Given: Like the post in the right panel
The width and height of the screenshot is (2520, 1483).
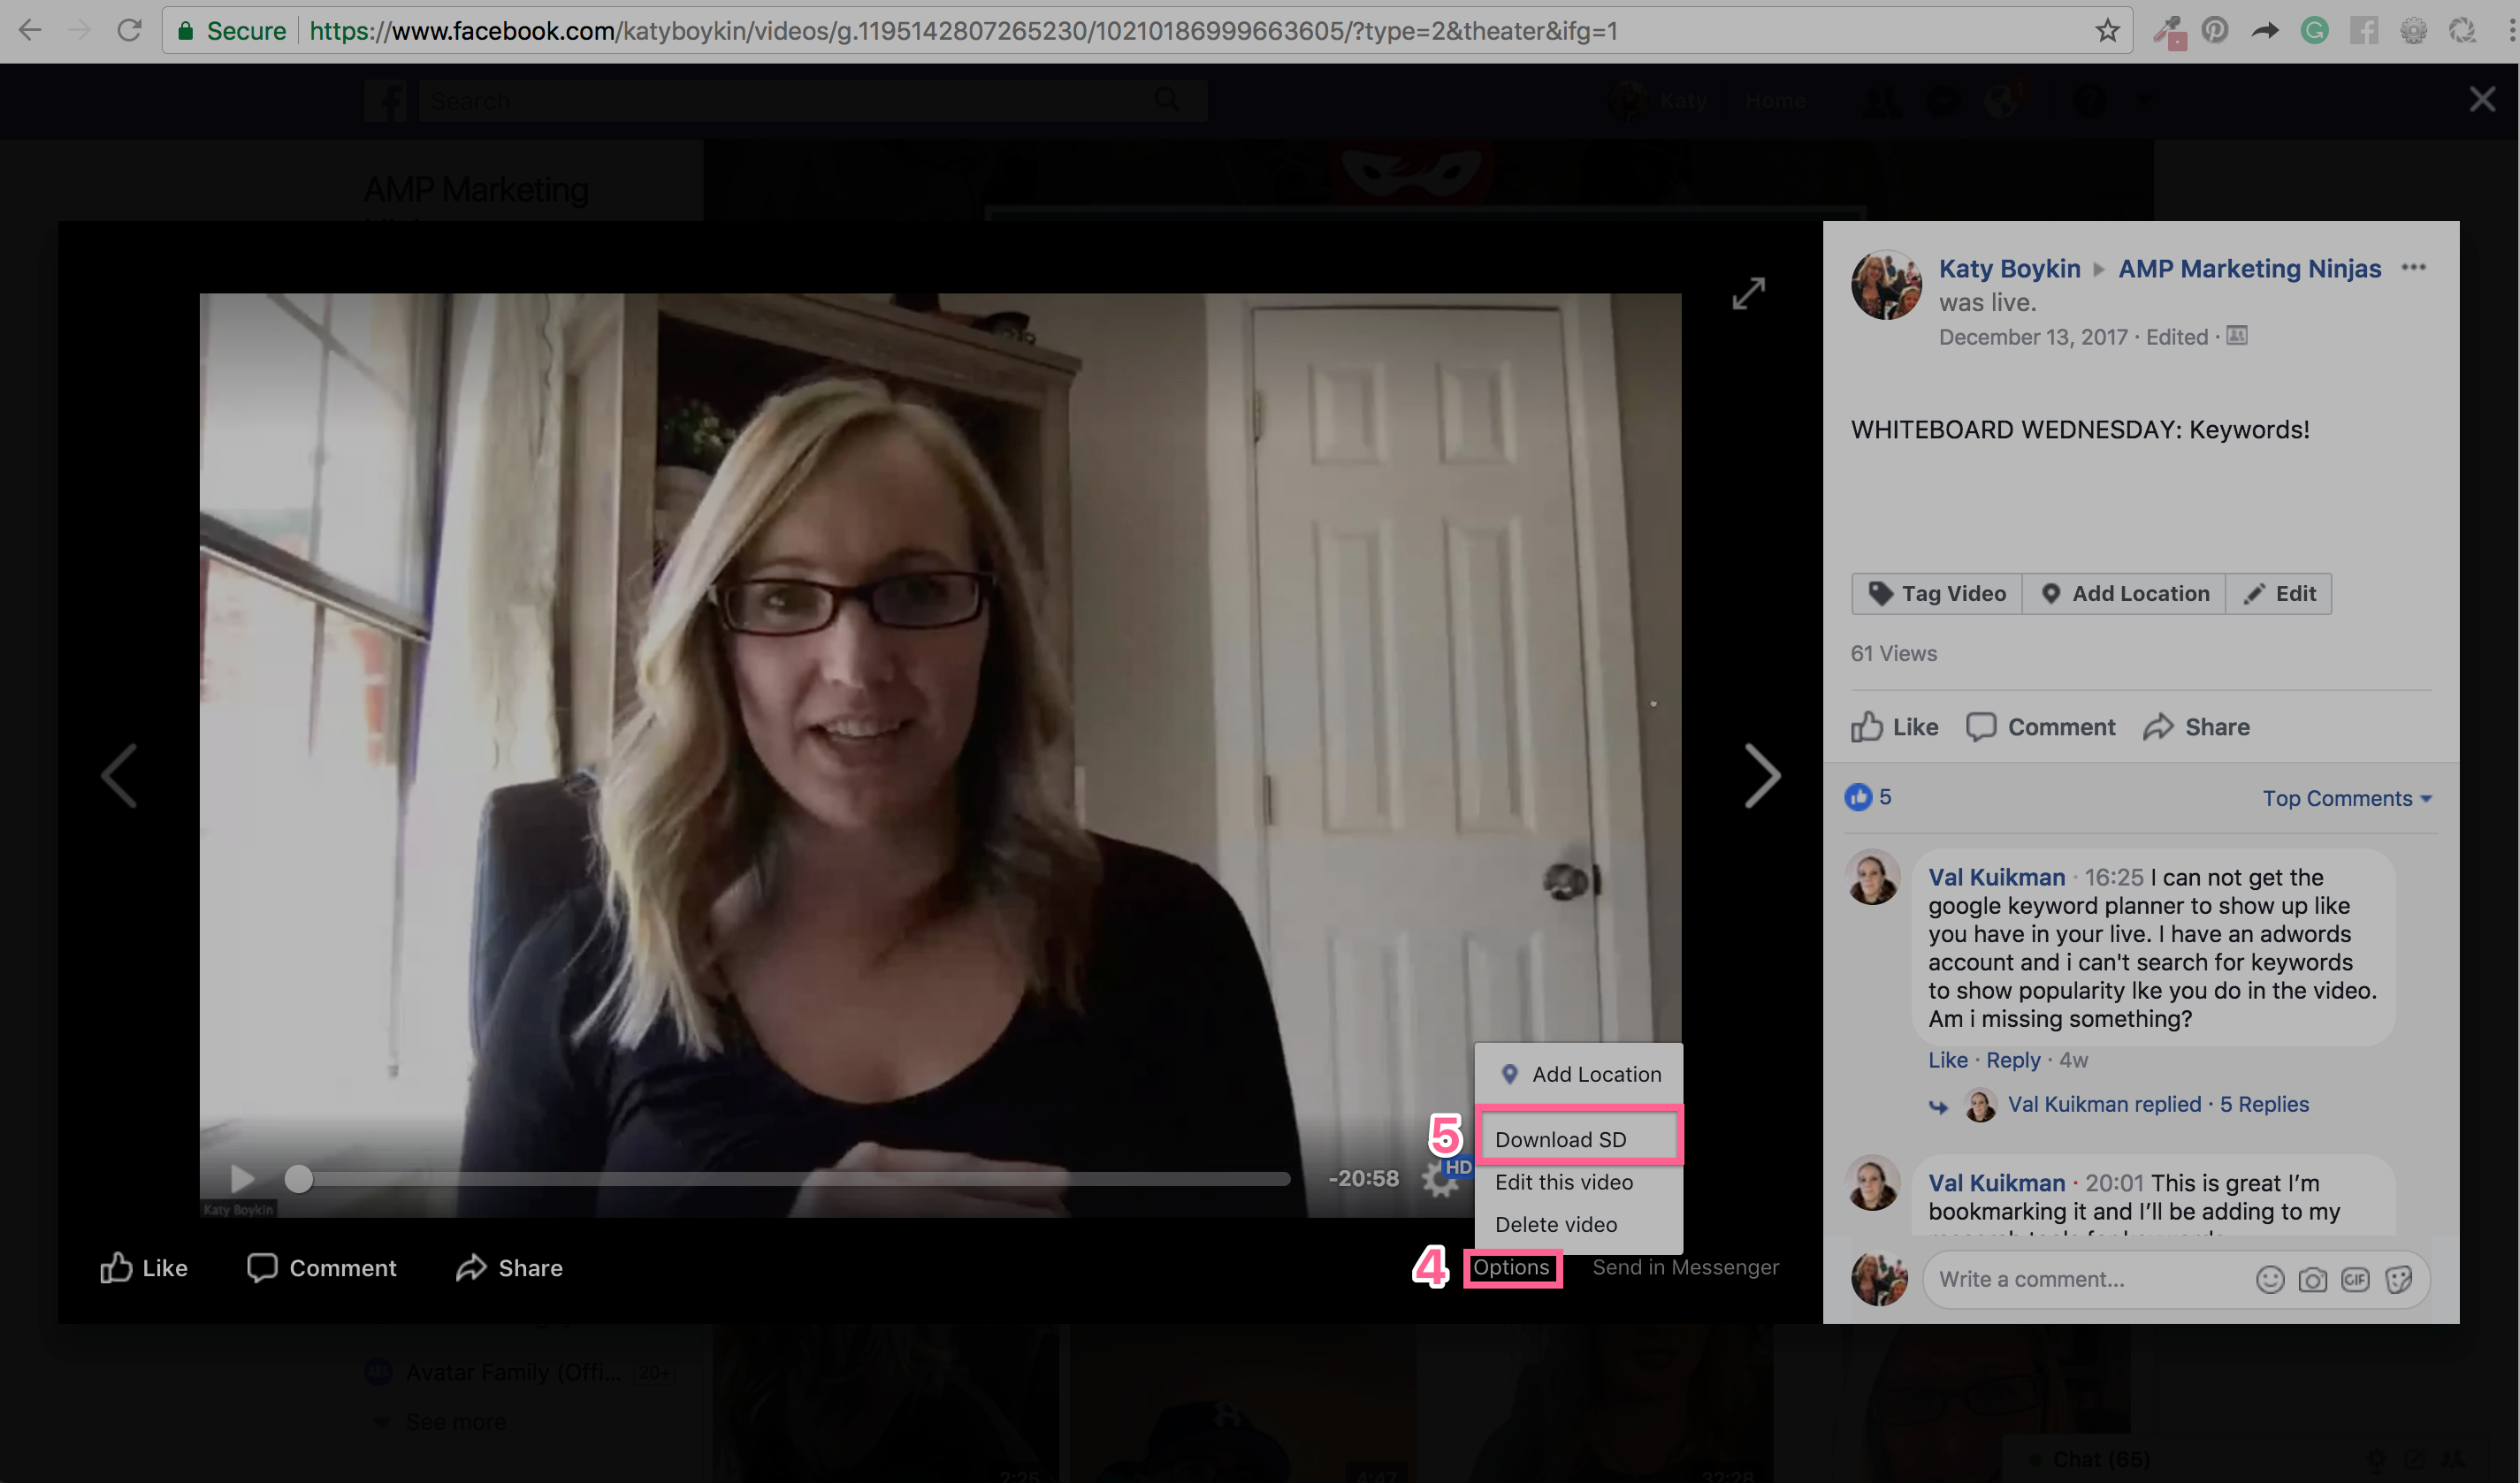Looking at the screenshot, I should (1894, 726).
